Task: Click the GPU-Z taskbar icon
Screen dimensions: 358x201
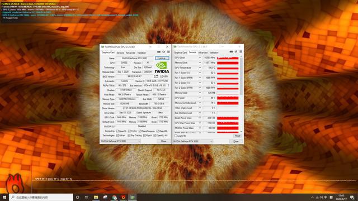Action: tap(133, 197)
